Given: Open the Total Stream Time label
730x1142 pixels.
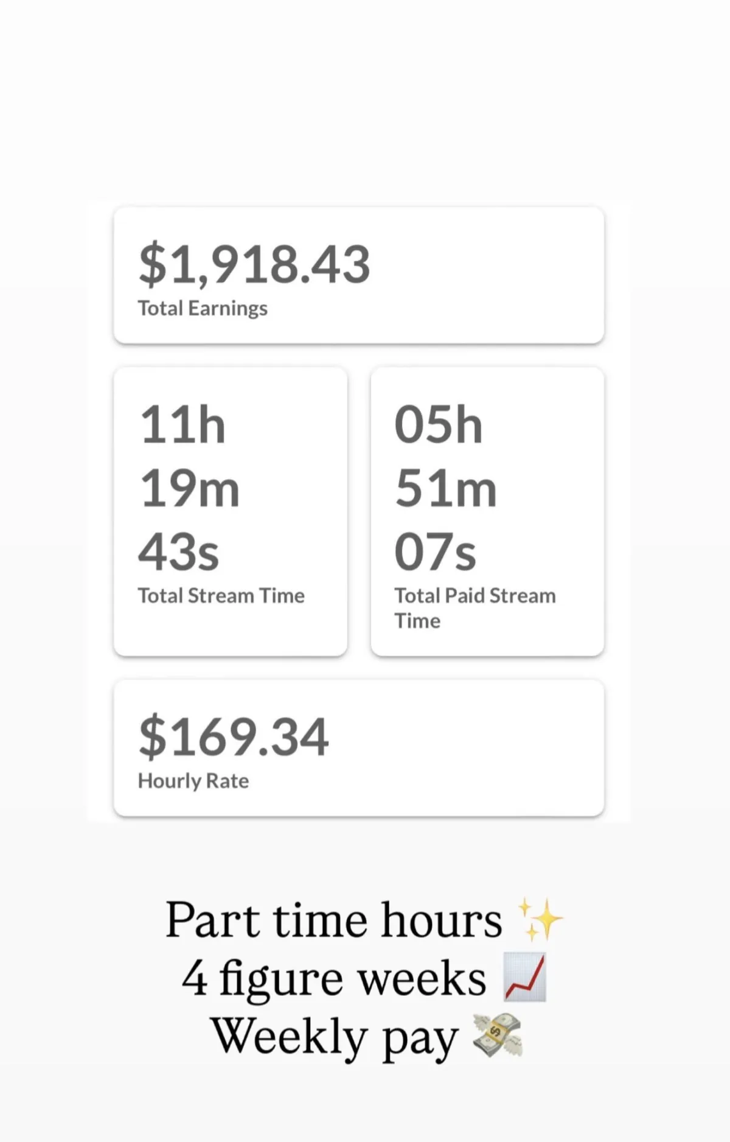Looking at the screenshot, I should pos(221,595).
